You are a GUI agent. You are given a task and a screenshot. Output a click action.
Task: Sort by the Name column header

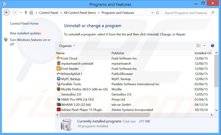(83, 53)
